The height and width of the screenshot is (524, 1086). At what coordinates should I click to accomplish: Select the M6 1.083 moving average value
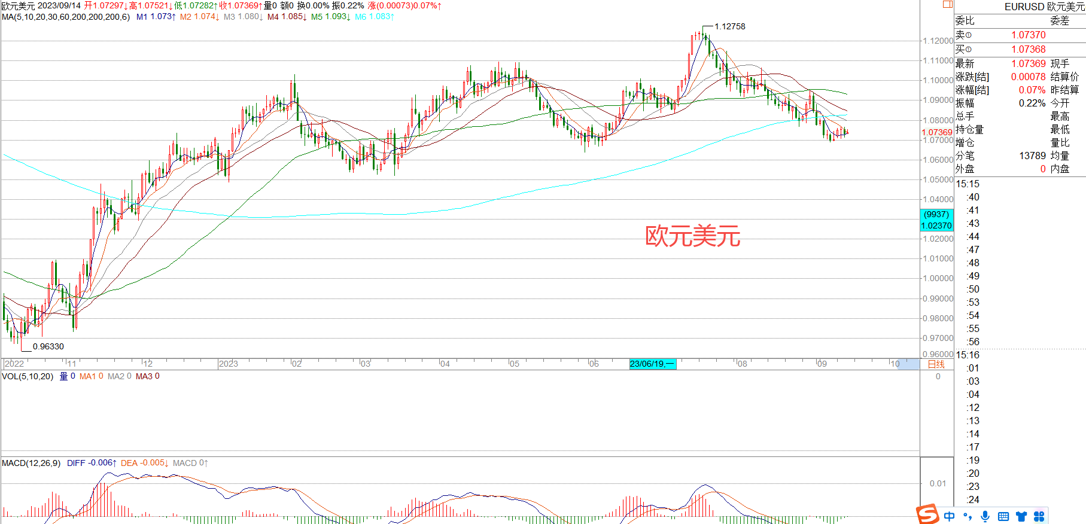pyautogui.click(x=375, y=17)
